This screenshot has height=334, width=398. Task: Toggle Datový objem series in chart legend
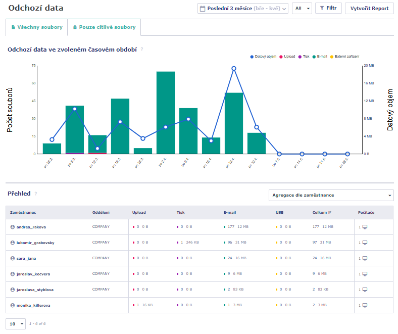263,57
